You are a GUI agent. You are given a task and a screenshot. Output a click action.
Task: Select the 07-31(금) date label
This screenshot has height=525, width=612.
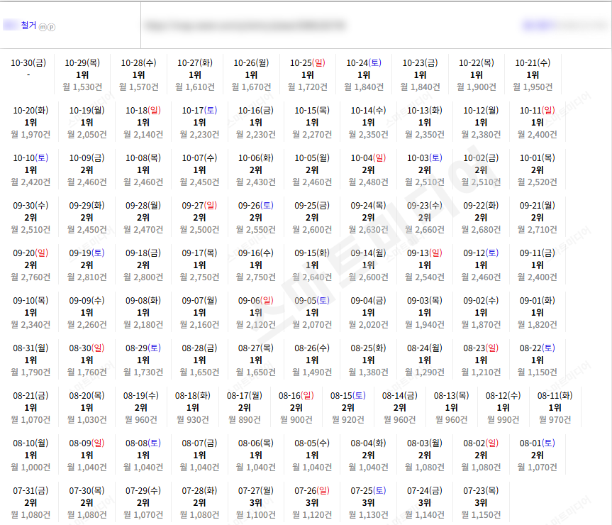[30, 492]
